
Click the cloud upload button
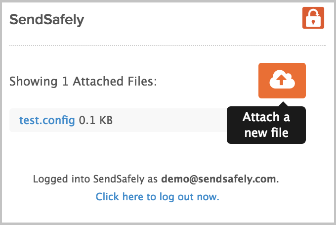(x=282, y=81)
